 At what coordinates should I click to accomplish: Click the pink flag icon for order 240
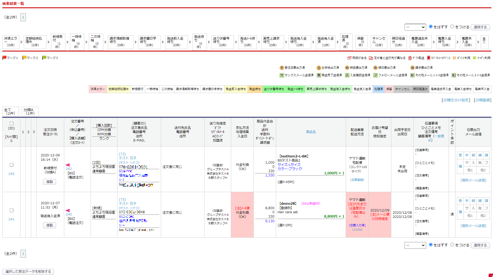(68, 210)
